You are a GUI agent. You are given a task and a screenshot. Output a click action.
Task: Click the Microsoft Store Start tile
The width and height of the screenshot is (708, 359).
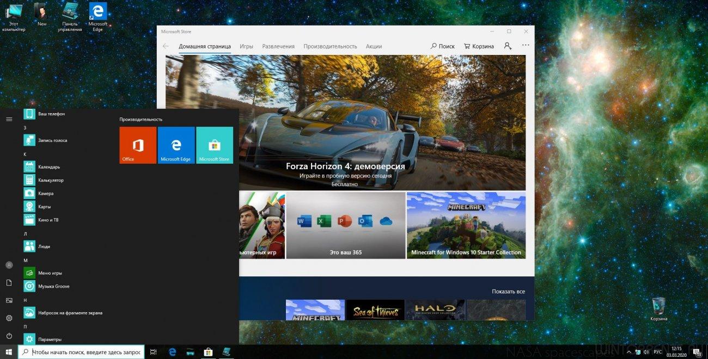[x=215, y=145]
